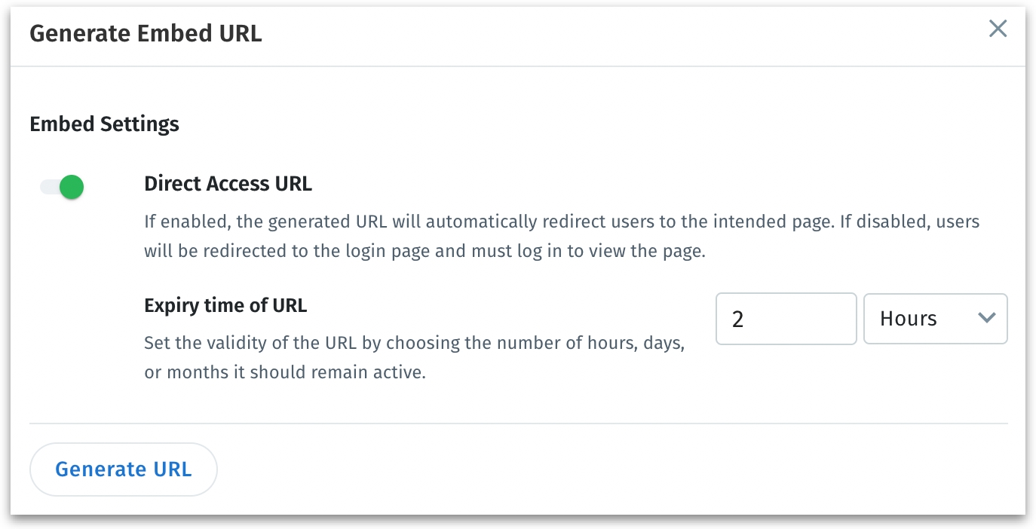Viewport: 1036px width, 529px height.
Task: Select the 'Hours' text in the combo box
Action: coord(908,319)
